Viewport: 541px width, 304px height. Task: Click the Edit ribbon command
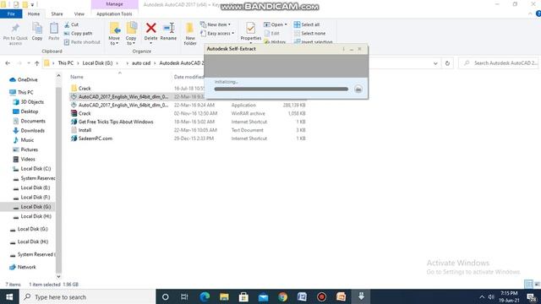click(x=272, y=34)
